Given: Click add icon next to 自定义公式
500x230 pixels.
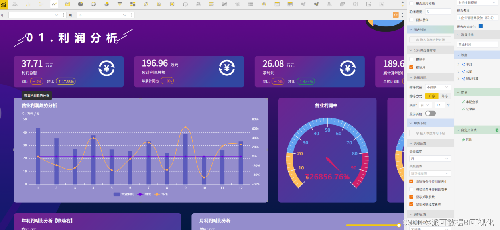Looking at the screenshot, I should (x=497, y=130).
